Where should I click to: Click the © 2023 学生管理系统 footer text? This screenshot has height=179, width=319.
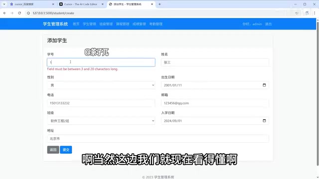(x=158, y=177)
